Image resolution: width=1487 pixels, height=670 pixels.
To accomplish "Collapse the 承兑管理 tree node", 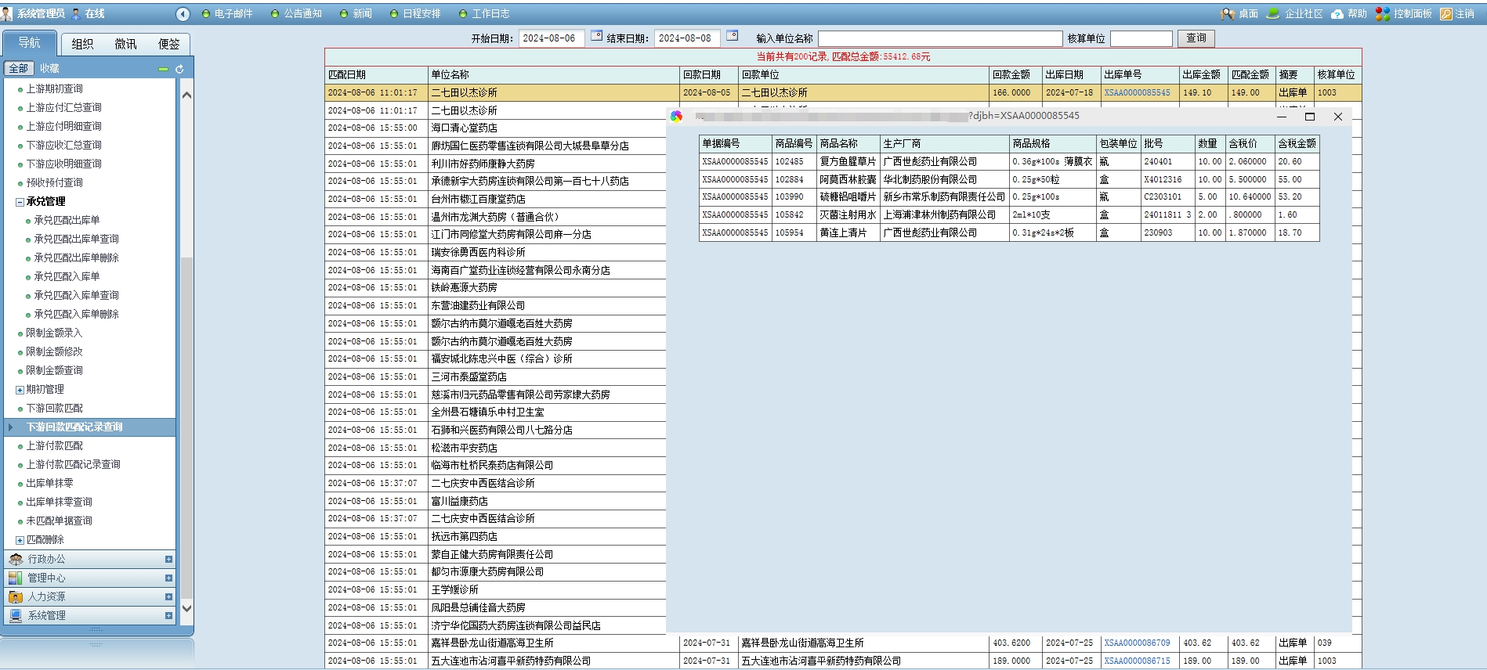I will [x=20, y=202].
